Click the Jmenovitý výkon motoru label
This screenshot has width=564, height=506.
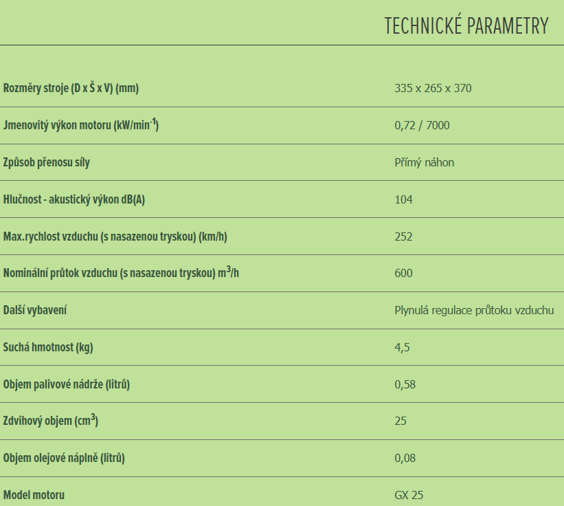tap(81, 125)
